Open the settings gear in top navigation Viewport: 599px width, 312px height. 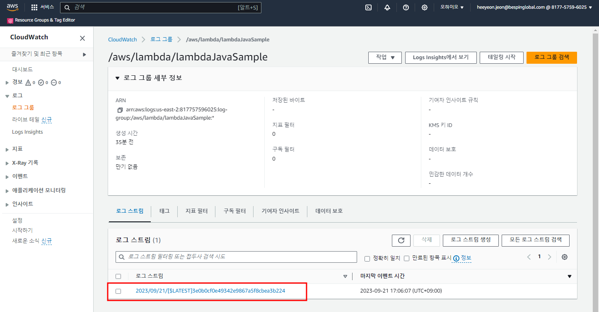(x=425, y=7)
